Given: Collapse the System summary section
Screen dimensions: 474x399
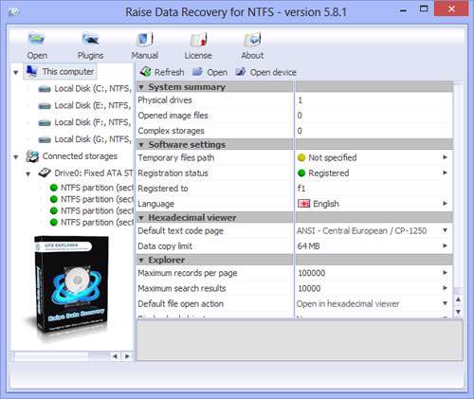Looking at the screenshot, I should coord(141,87).
